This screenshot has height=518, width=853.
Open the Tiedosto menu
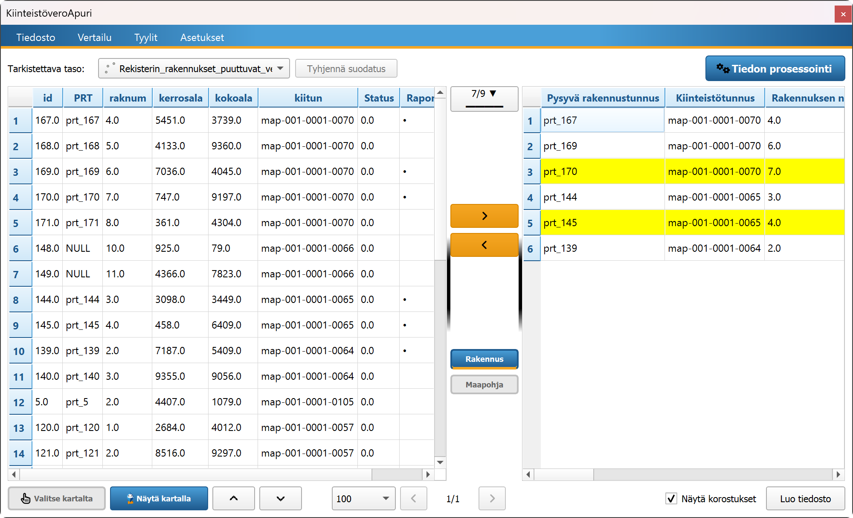point(36,38)
